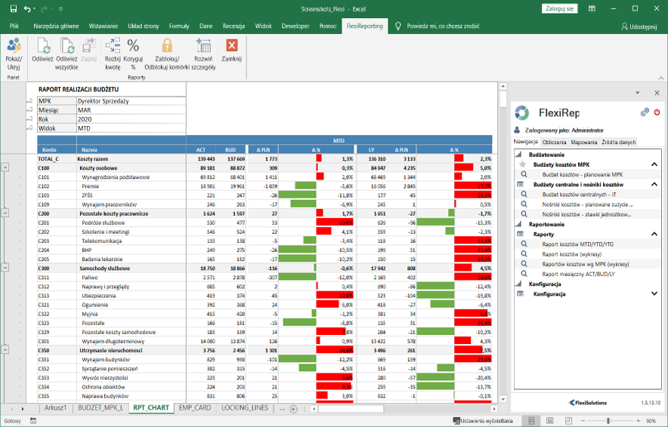Click the zoom slider in status bar
Image resolution: width=668 pixels, height=427 pixels.
tap(608, 420)
